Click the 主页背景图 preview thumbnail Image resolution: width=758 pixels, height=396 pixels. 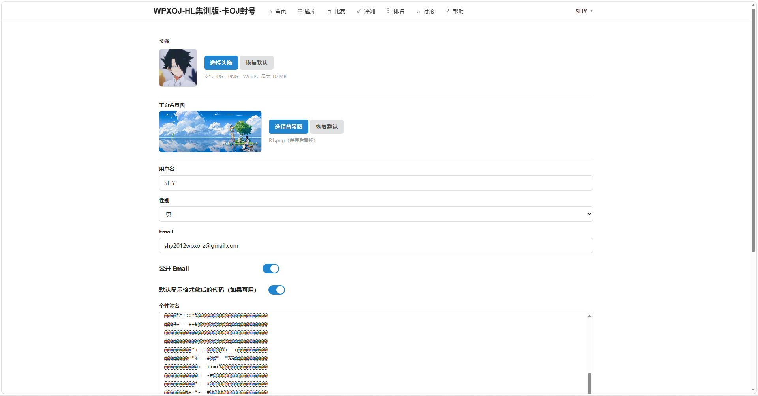[x=210, y=132]
